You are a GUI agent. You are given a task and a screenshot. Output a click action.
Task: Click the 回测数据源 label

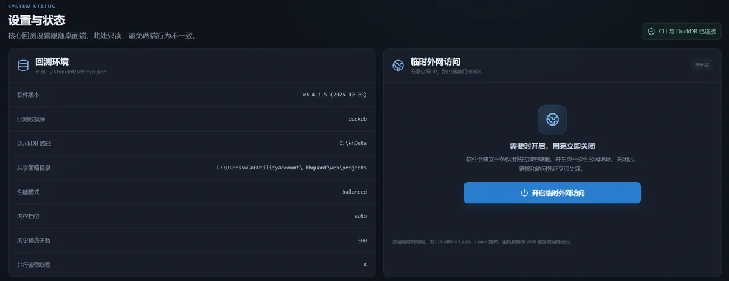click(31, 119)
